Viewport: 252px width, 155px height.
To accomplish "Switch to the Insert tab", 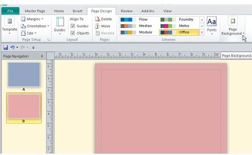I will point(77,11).
